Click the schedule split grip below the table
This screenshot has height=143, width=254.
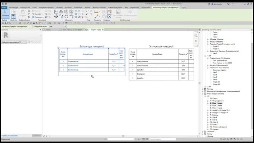92,76
